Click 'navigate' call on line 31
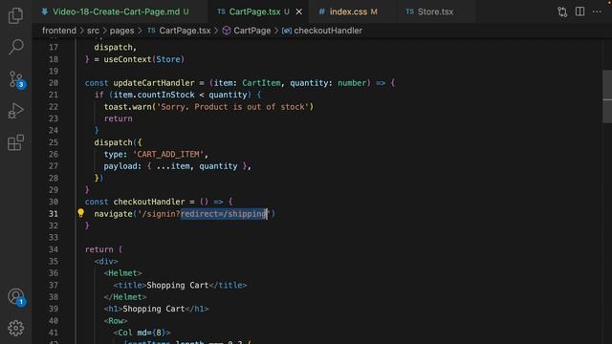The width and height of the screenshot is (612, 344). (113, 214)
